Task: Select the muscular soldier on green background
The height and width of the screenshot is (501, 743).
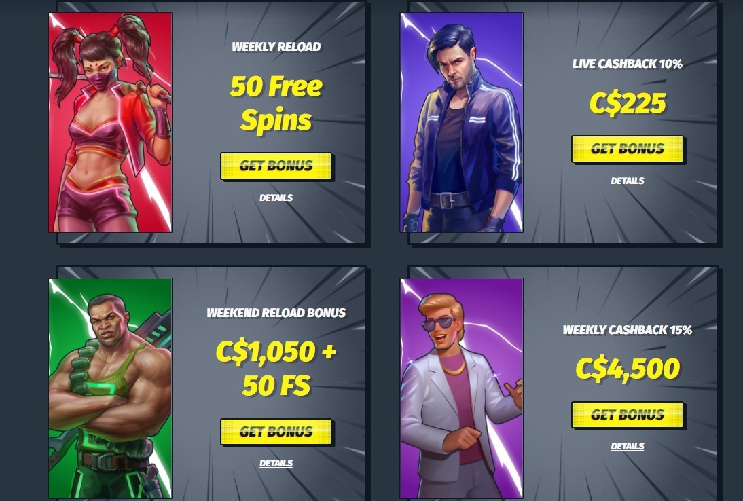Action: tap(111, 388)
